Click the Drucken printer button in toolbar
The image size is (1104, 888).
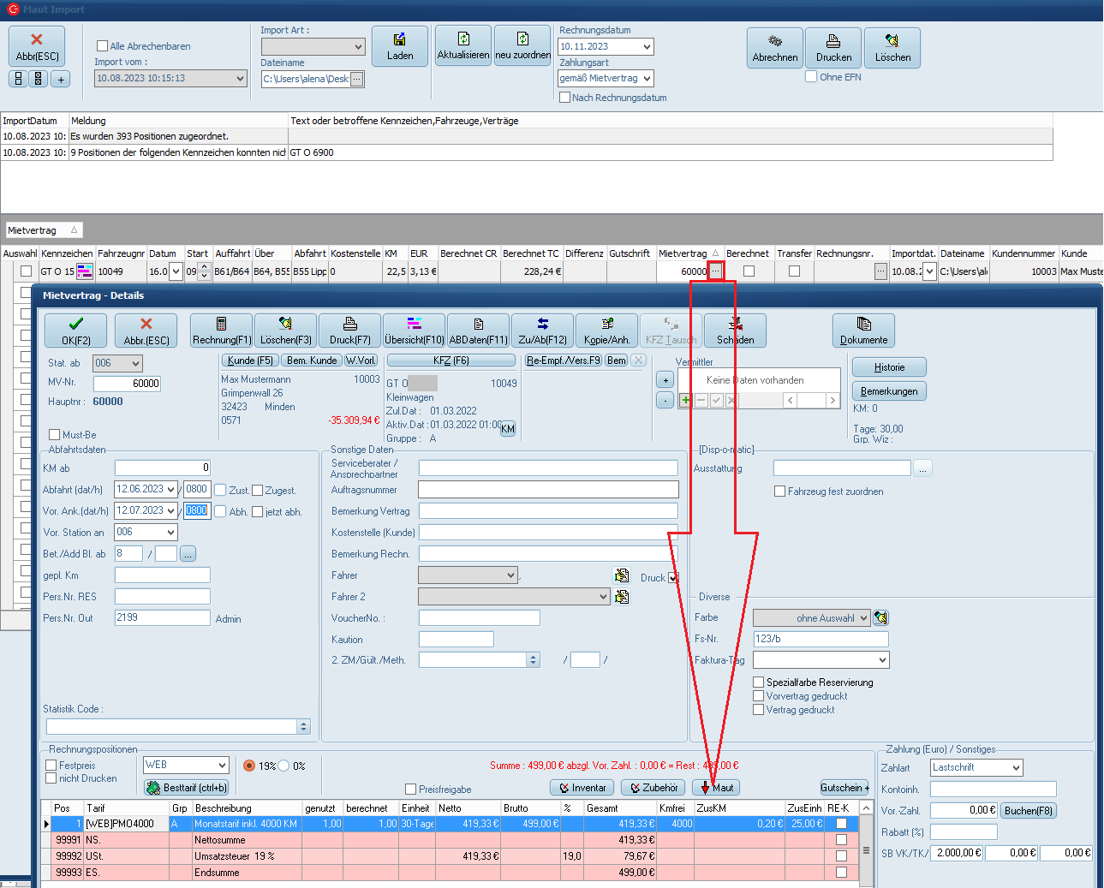tap(833, 48)
